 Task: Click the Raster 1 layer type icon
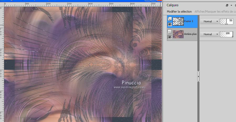click(x=170, y=19)
